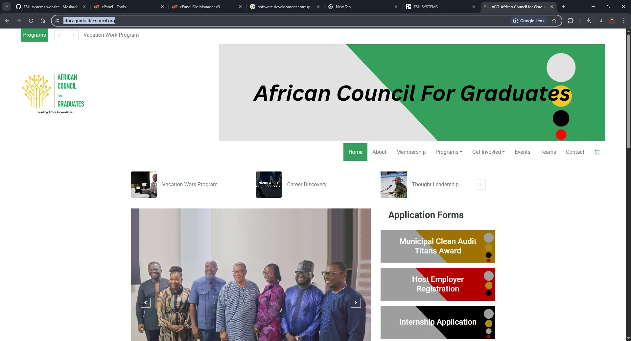Show previous slide in photo carousel
631x341 pixels.
pyautogui.click(x=146, y=303)
